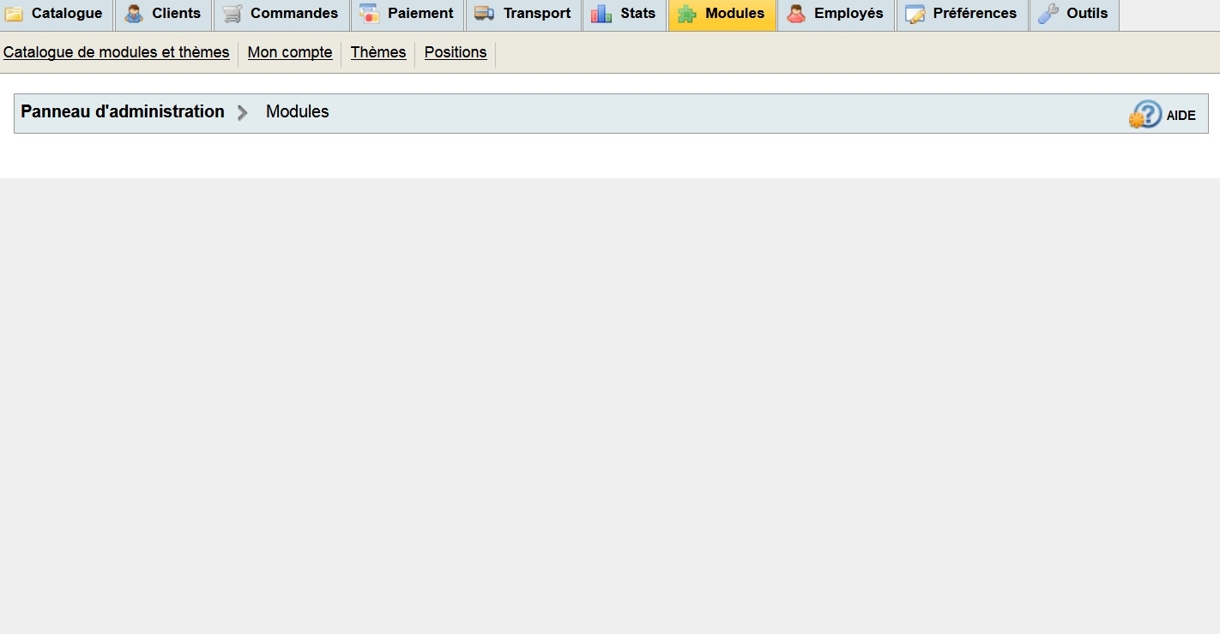Go to the Outils tab
Screen dimensions: 1220x634
(x=1074, y=15)
